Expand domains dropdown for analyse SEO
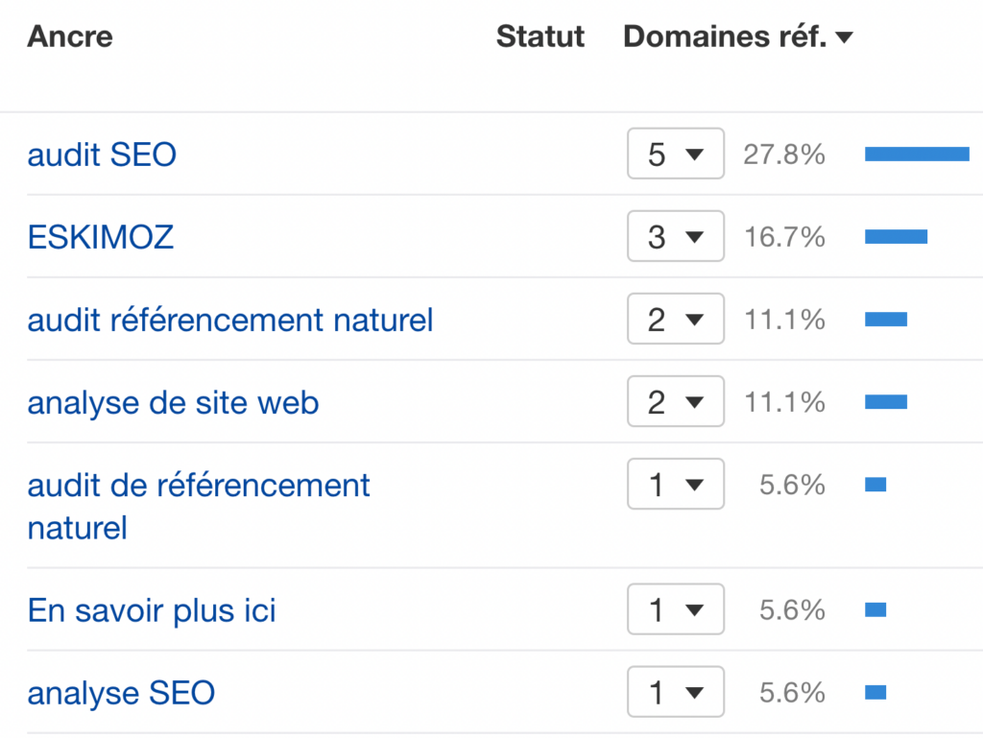The width and height of the screenshot is (983, 738). [x=676, y=692]
